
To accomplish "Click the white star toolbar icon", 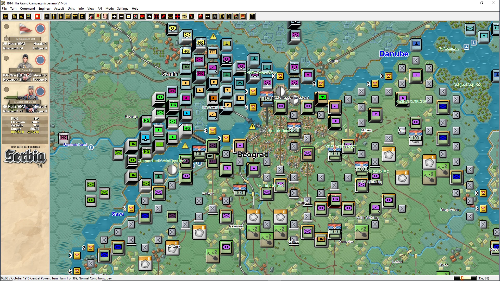I will pyautogui.click(x=149, y=17).
